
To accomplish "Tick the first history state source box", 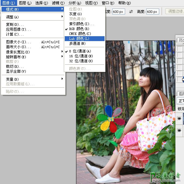I will coord(179,49).
